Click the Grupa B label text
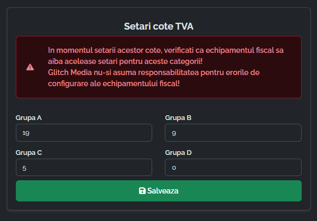 click(x=178, y=117)
